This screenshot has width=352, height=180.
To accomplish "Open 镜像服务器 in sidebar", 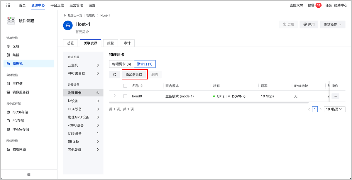I will [x=21, y=92].
